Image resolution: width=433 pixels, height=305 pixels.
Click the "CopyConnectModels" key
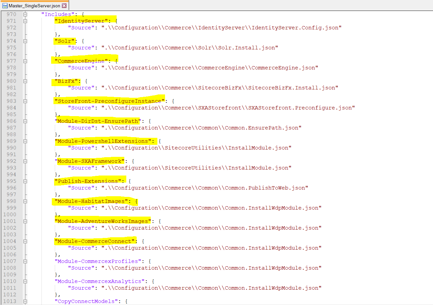point(86,301)
